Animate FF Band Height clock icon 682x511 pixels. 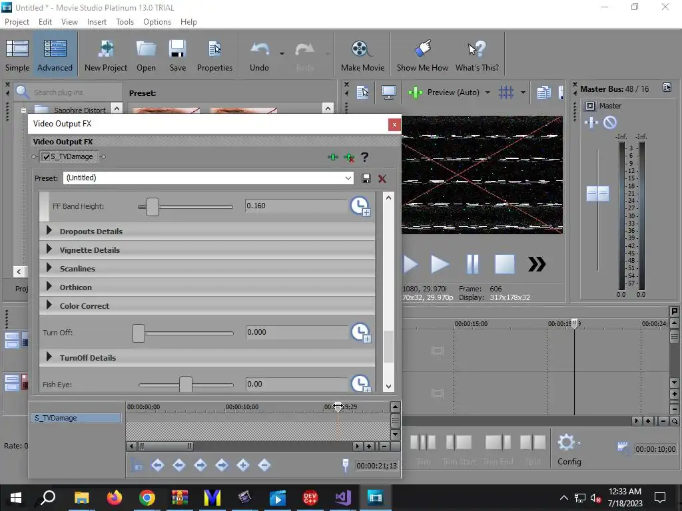pos(360,206)
